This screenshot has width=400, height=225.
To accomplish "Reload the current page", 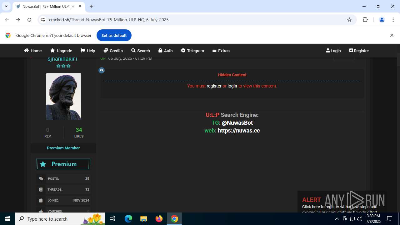I will (x=29, y=20).
